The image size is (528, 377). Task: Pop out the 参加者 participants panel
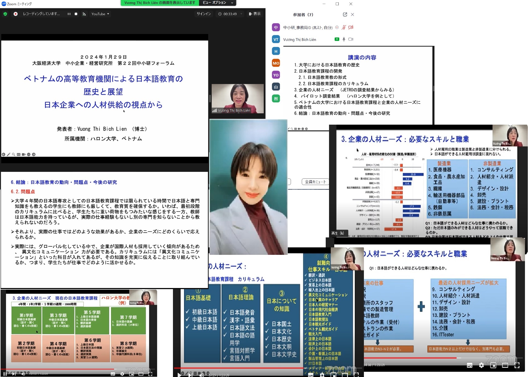point(345,14)
